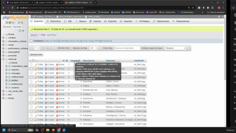This screenshot has width=236, height=133.
Task: Open the Insertar tab
Action: 95,21
